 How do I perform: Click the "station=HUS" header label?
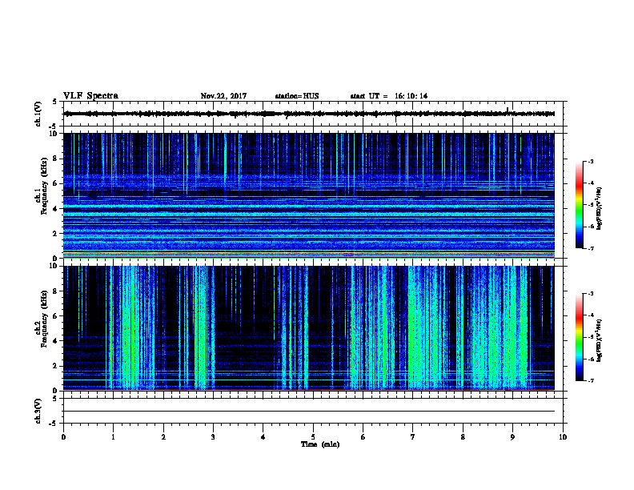coord(297,96)
